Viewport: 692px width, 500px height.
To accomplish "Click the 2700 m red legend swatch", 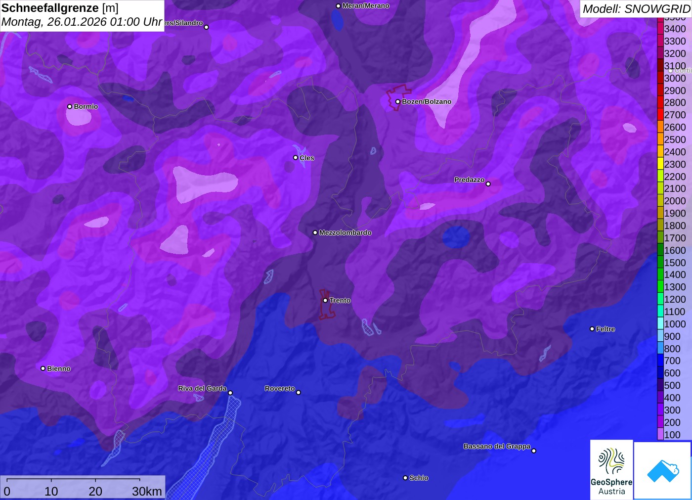I will 660,115.
